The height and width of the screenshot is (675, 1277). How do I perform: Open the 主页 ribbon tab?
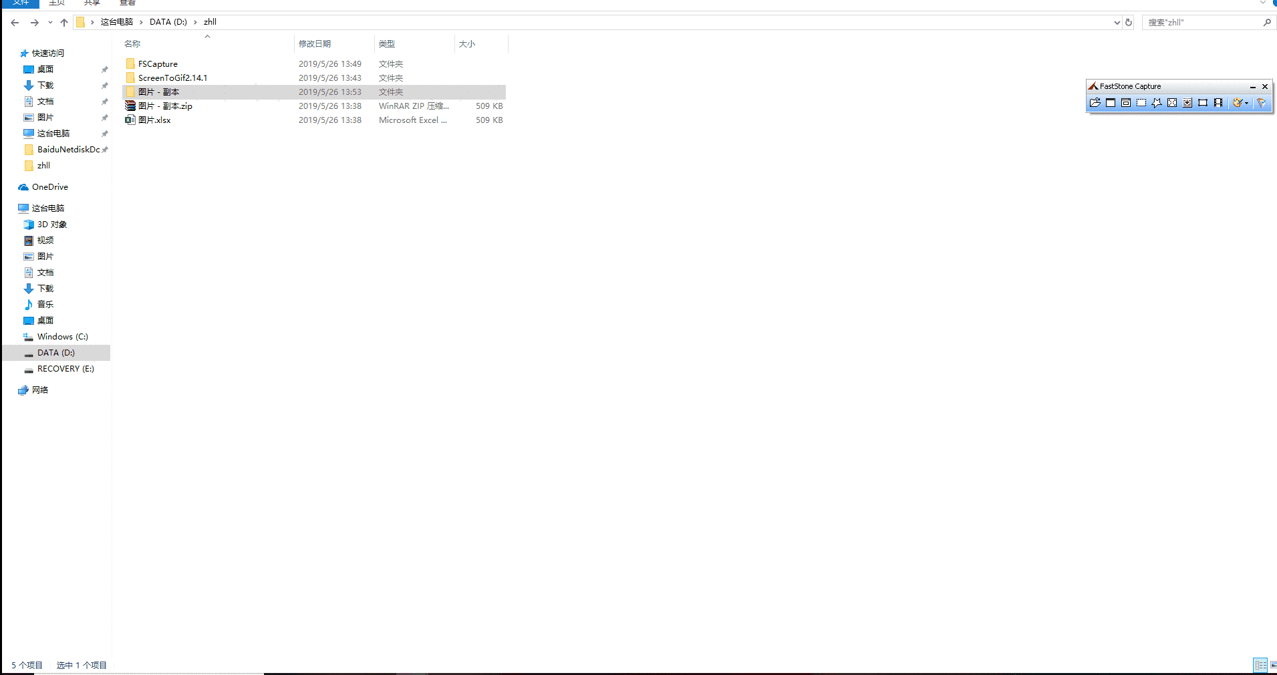57,3
